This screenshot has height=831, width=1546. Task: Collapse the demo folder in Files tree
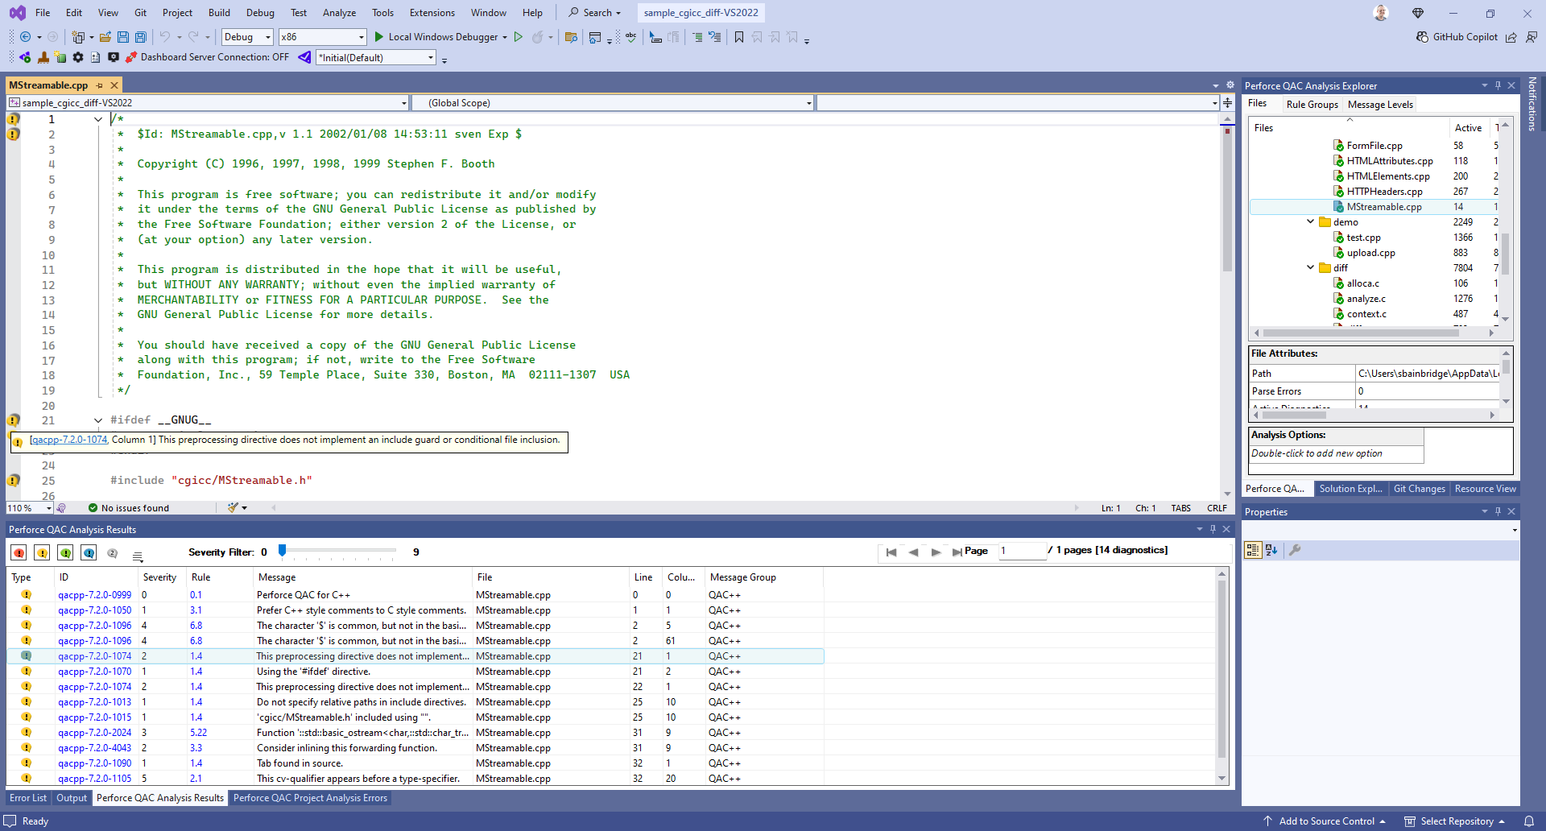pos(1310,222)
